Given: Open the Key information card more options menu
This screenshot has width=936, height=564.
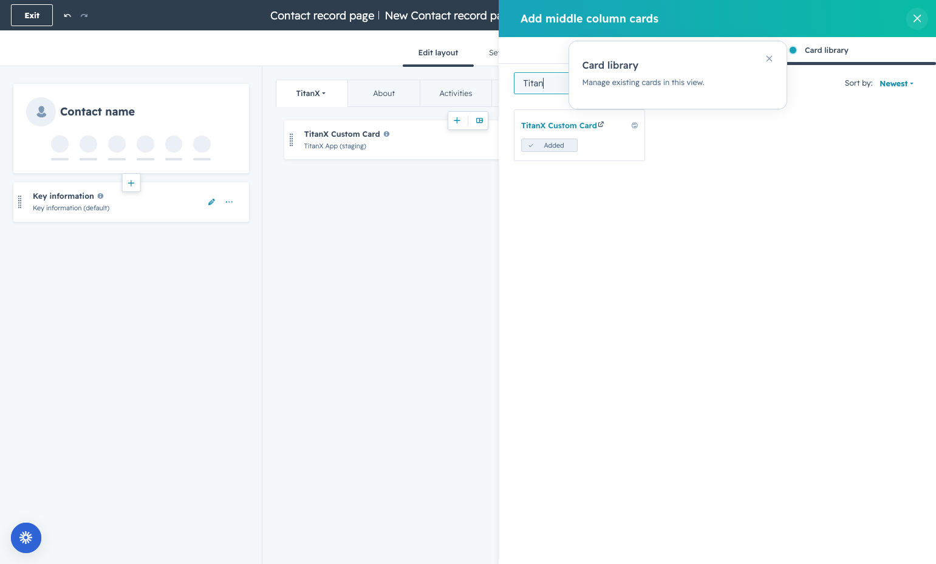Looking at the screenshot, I should pyautogui.click(x=229, y=202).
